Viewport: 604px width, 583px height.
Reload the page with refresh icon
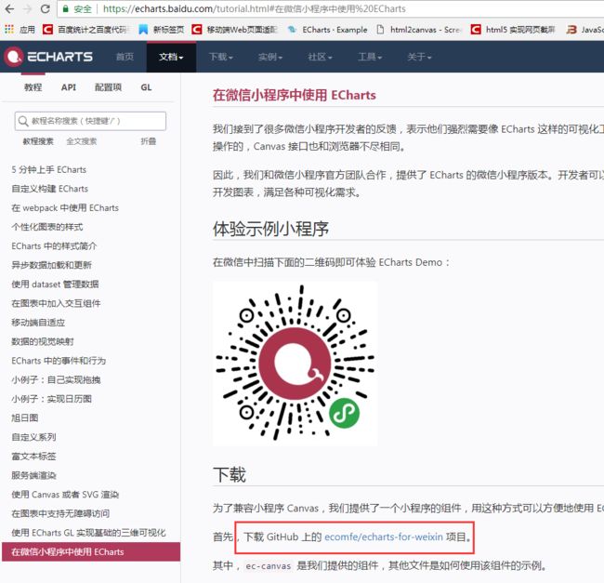[x=46, y=8]
